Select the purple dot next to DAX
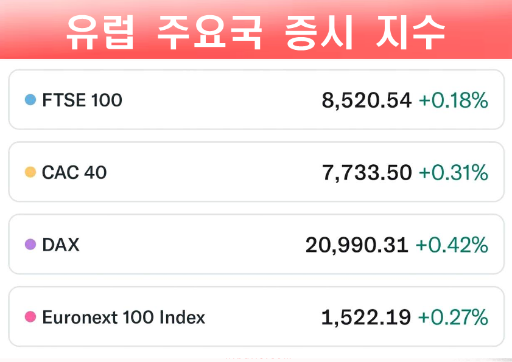 [30, 245]
